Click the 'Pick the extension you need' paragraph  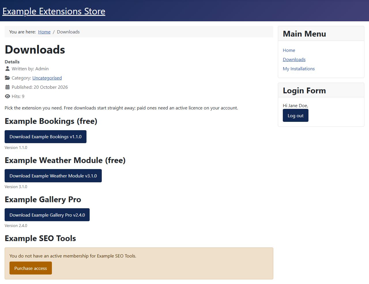click(x=121, y=108)
